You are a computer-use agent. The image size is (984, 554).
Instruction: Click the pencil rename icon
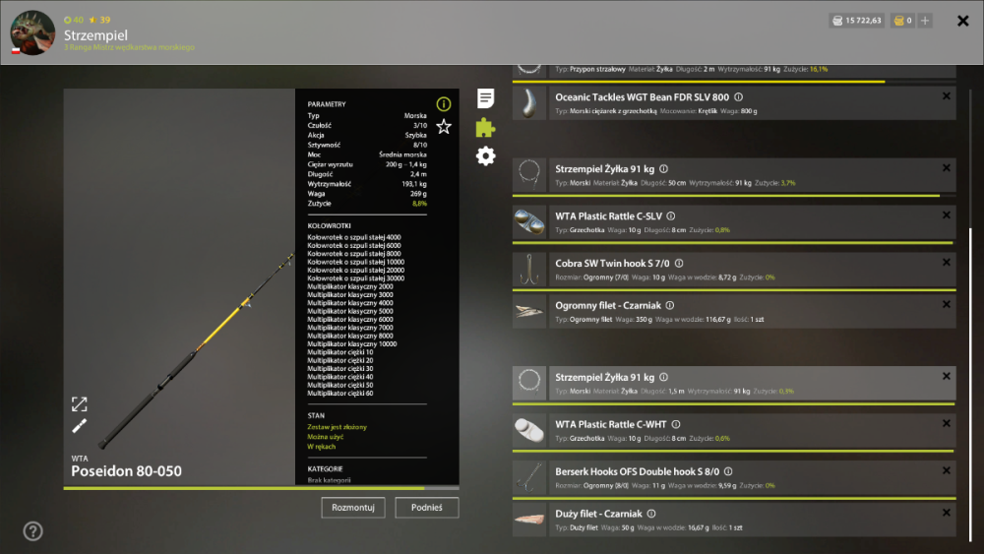tap(79, 426)
